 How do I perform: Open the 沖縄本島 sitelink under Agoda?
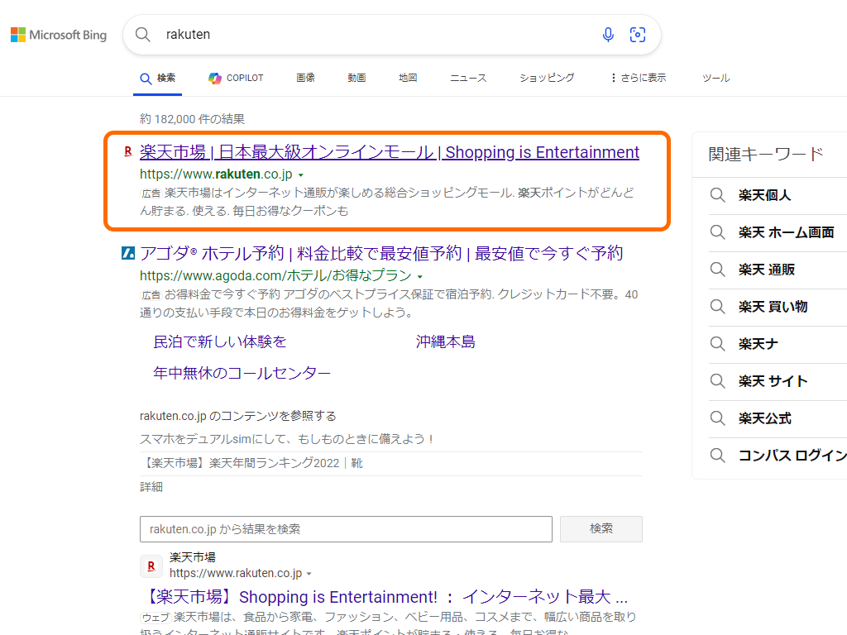[x=447, y=341]
